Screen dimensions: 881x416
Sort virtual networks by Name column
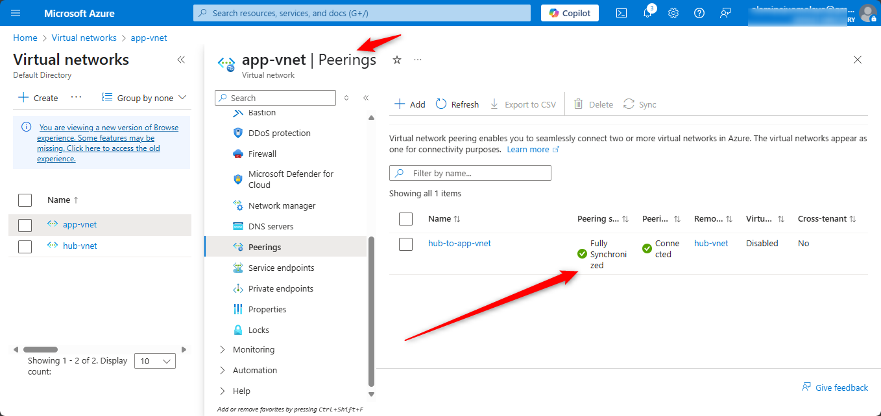63,200
